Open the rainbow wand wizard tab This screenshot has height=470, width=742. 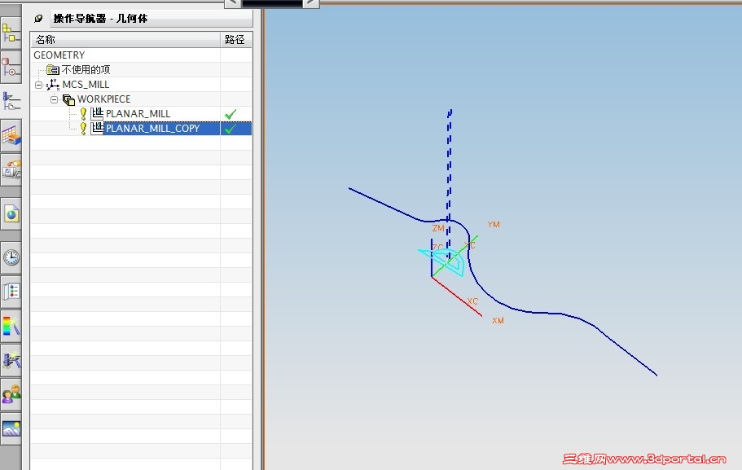(11, 326)
